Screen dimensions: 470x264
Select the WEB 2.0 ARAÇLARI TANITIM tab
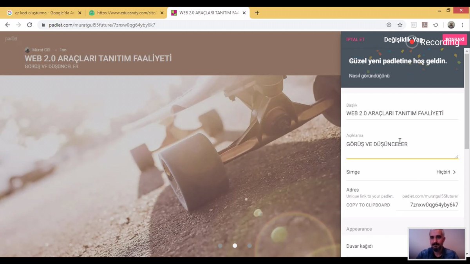pos(209,13)
